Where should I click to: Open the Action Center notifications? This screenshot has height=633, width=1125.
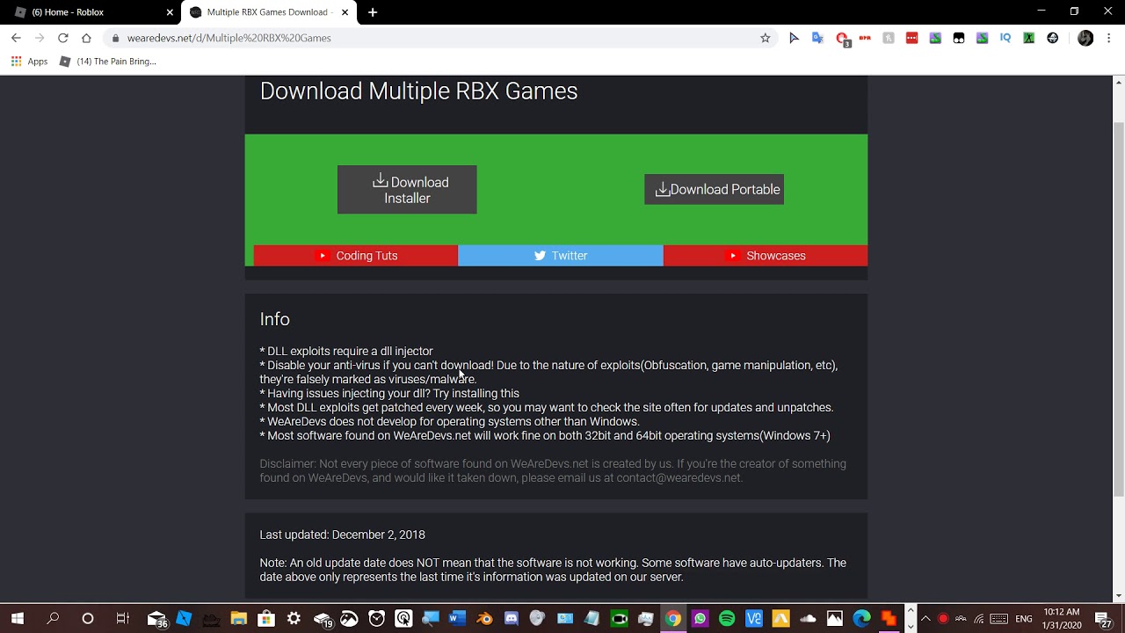[x=1103, y=619]
